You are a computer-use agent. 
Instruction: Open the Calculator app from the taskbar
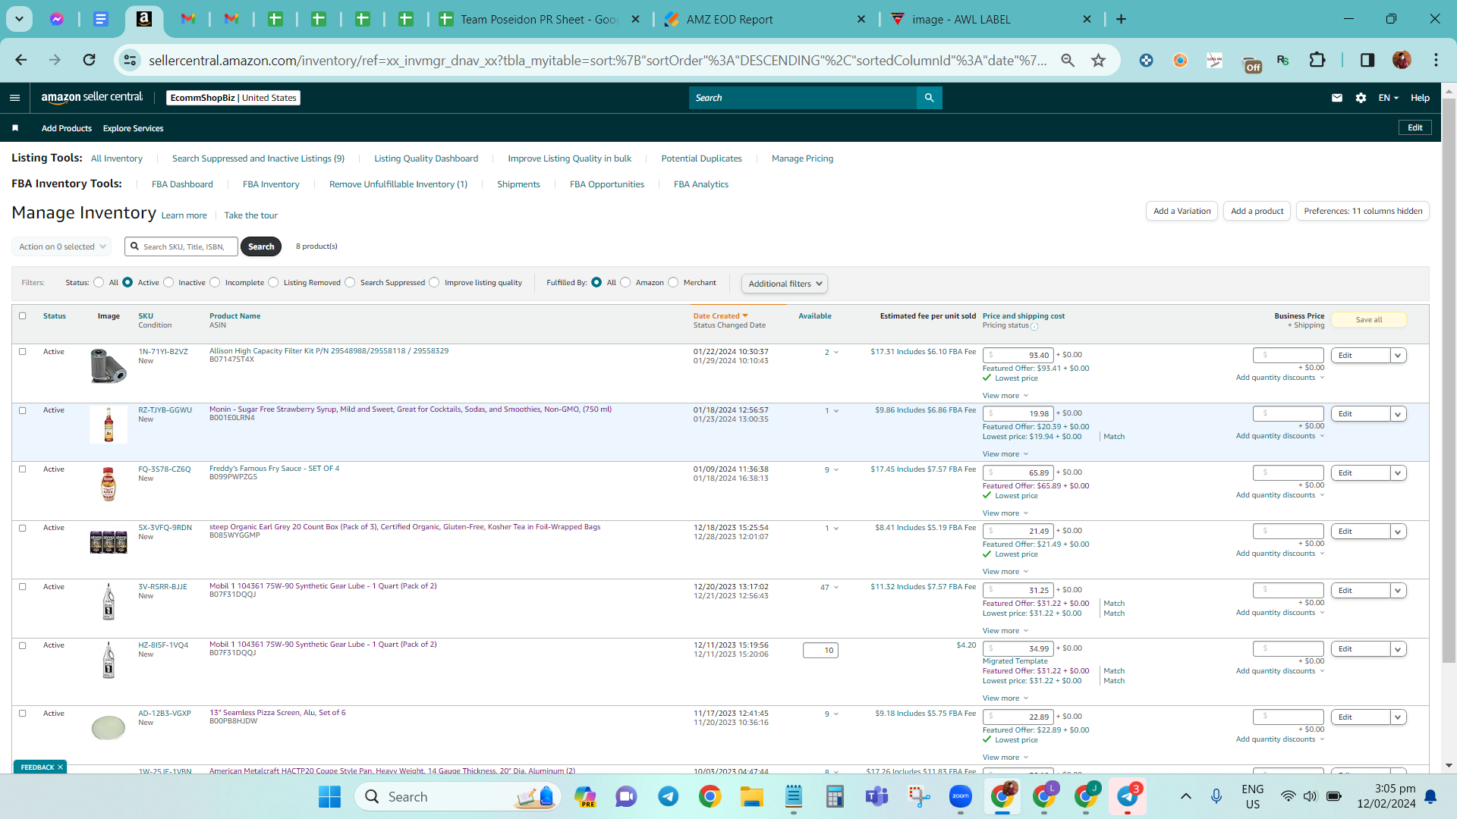coord(835,796)
